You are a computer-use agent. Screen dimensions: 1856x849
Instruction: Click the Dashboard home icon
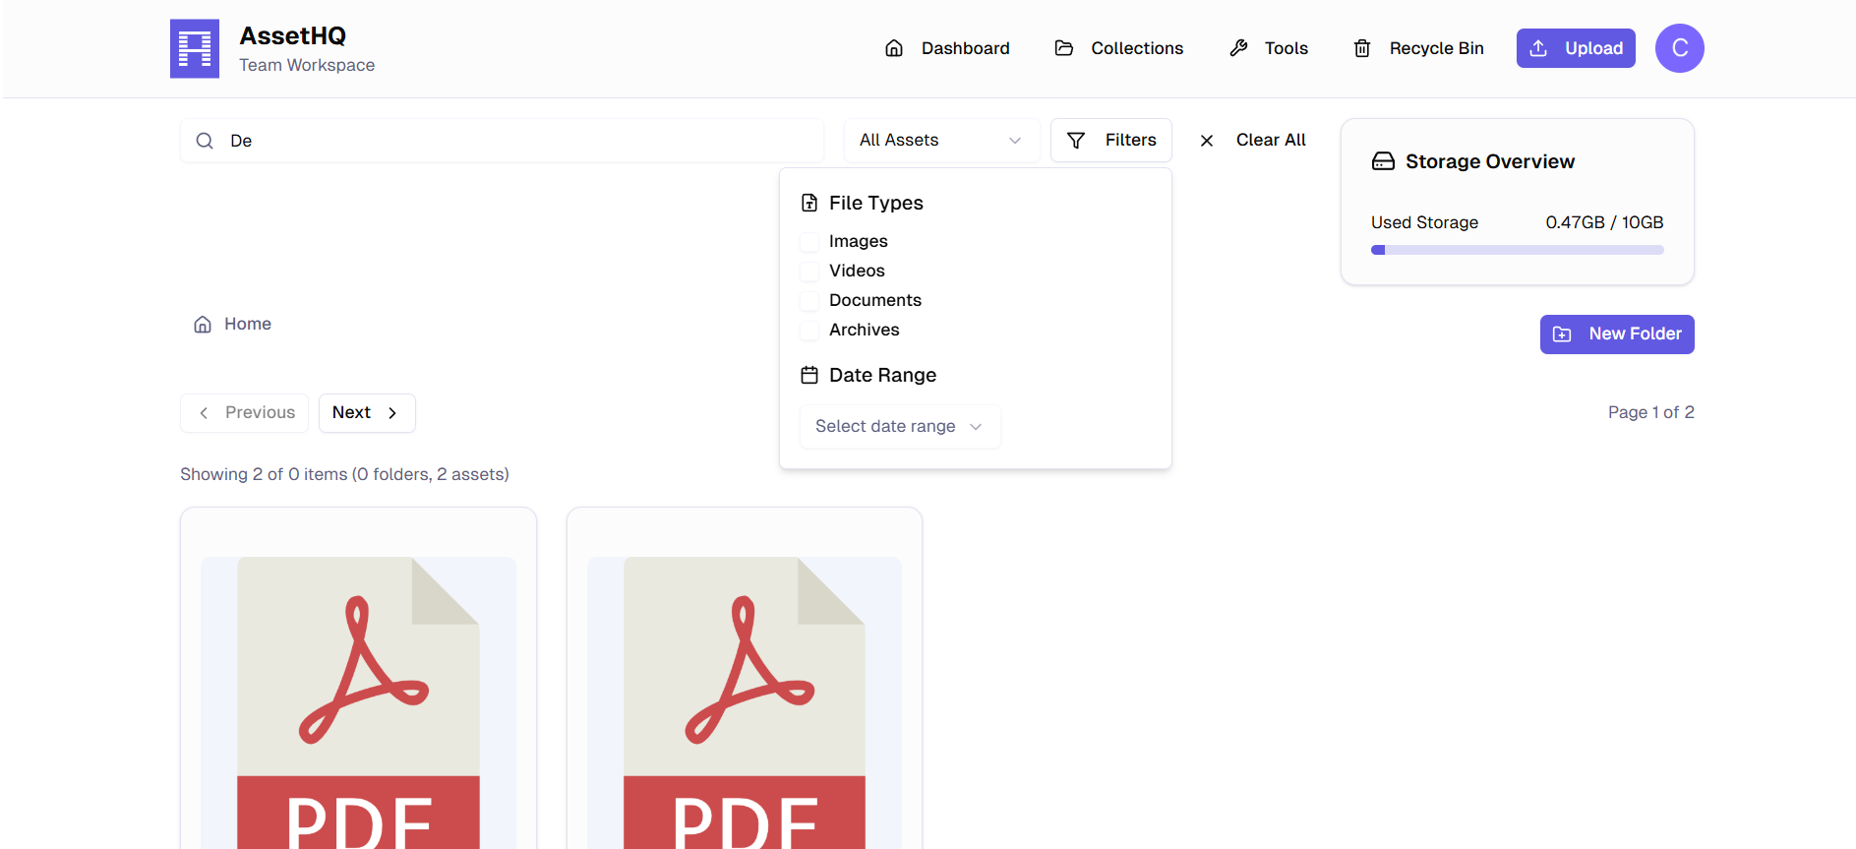pyautogui.click(x=894, y=48)
